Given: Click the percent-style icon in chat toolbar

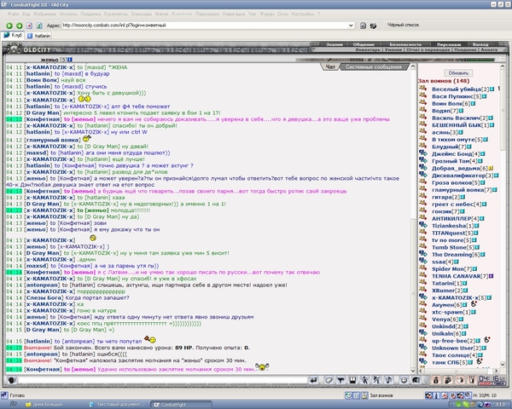Looking at the screenshot, I should 376,380.
